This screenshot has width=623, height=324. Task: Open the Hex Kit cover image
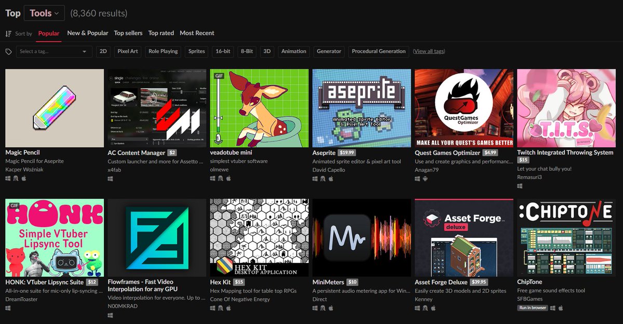(x=259, y=237)
